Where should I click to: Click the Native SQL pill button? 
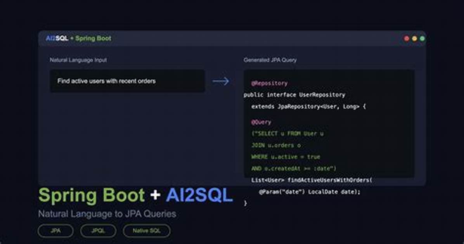coord(147,231)
